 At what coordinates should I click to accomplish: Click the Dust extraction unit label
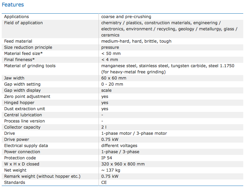[x=25, y=109]
